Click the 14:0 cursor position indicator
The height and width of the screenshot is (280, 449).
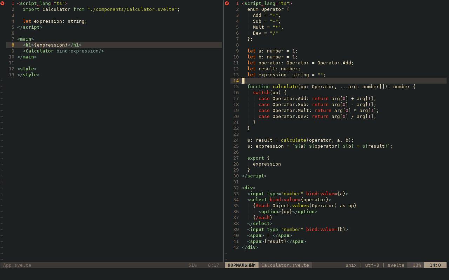pos(435,265)
